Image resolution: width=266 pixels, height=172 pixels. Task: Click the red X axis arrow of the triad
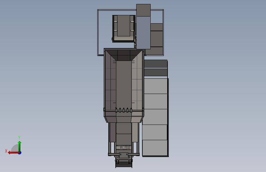(x=13, y=153)
